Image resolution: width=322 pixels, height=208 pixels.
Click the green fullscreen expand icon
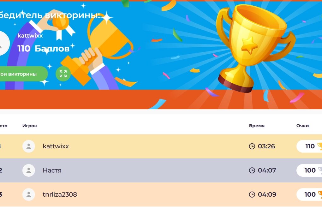click(x=63, y=74)
